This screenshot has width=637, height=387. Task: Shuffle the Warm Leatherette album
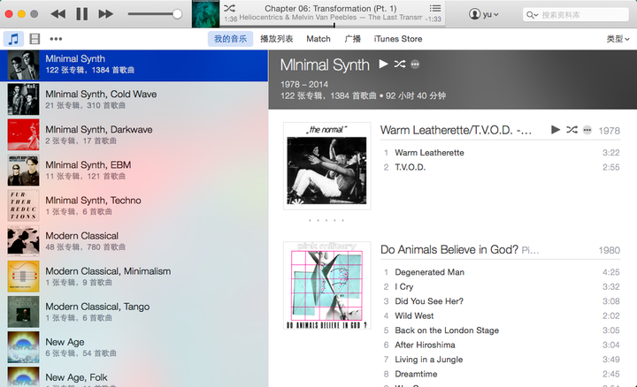pyautogui.click(x=572, y=130)
